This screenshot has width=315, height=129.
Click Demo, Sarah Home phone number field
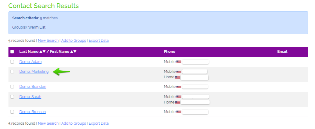pos(195,102)
